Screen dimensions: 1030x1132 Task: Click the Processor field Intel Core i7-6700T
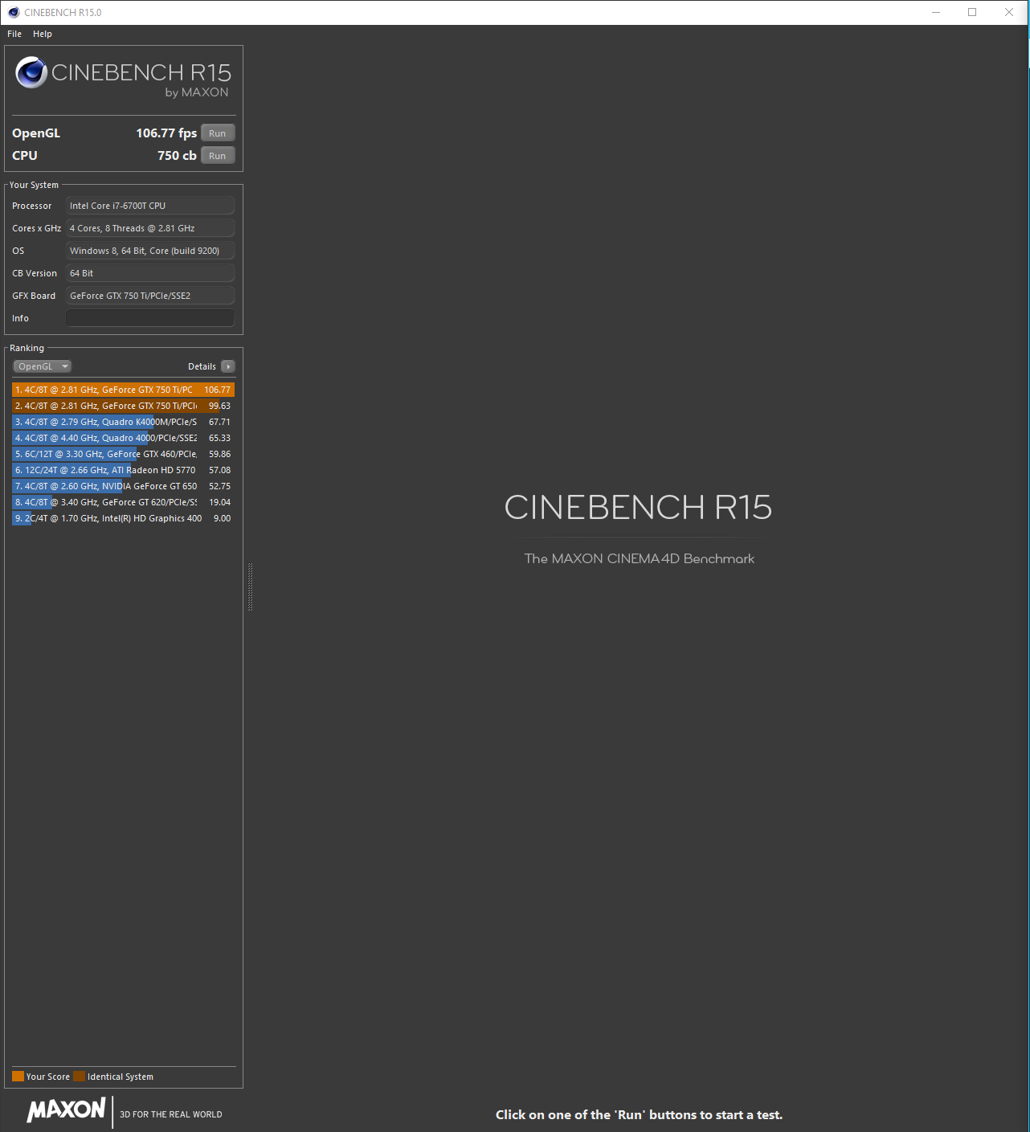tap(150, 206)
